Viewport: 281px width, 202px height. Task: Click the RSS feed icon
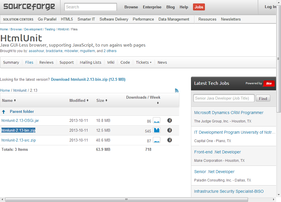click(x=177, y=90)
